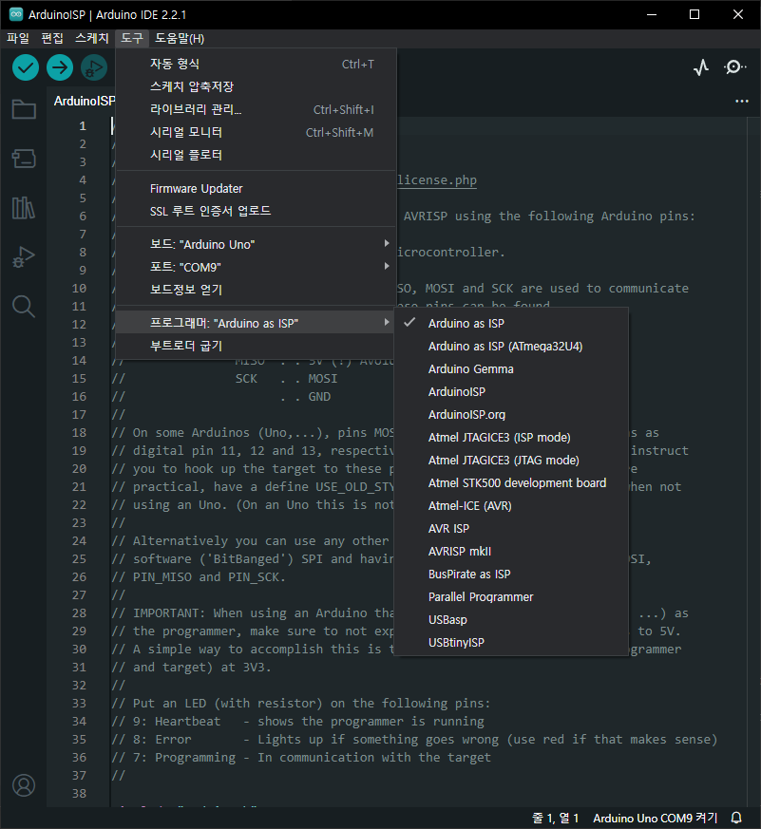The height and width of the screenshot is (829, 761).
Task: Open the Library Manager sidebar icon
Action: tap(24, 207)
